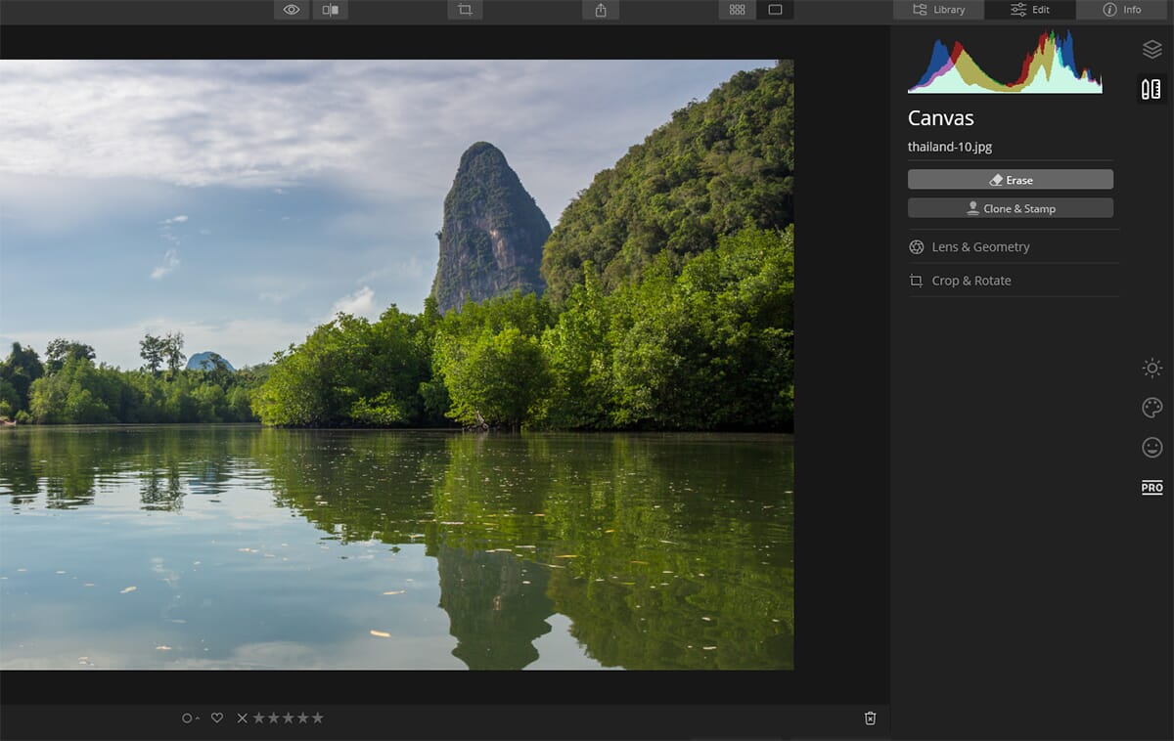The image size is (1174, 741).
Task: Toggle the eye preview icon in top bar
Action: (292, 10)
